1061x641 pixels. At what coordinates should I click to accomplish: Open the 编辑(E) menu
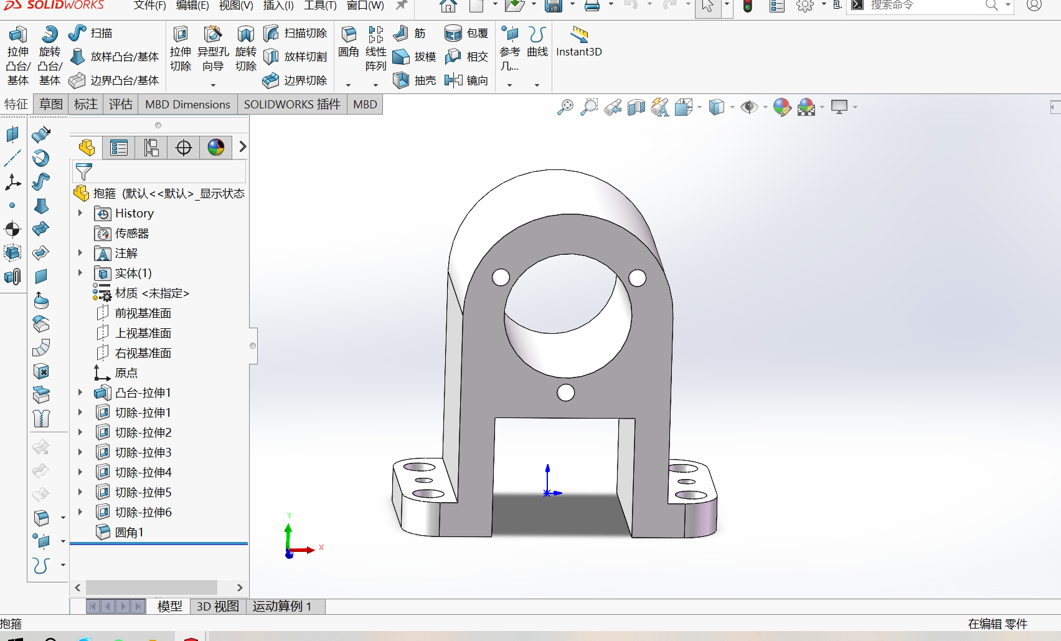click(192, 6)
